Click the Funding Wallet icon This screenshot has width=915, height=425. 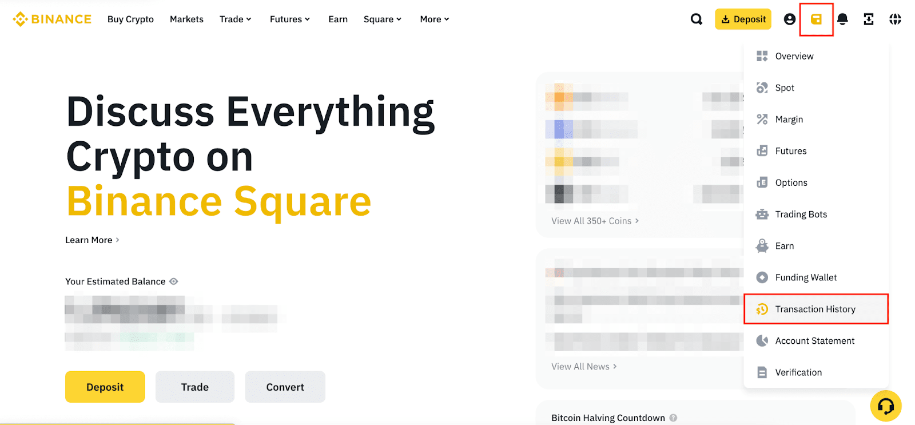point(762,277)
